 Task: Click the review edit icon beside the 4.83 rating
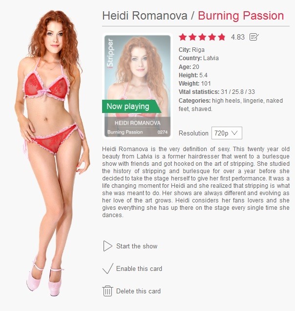[254, 37]
